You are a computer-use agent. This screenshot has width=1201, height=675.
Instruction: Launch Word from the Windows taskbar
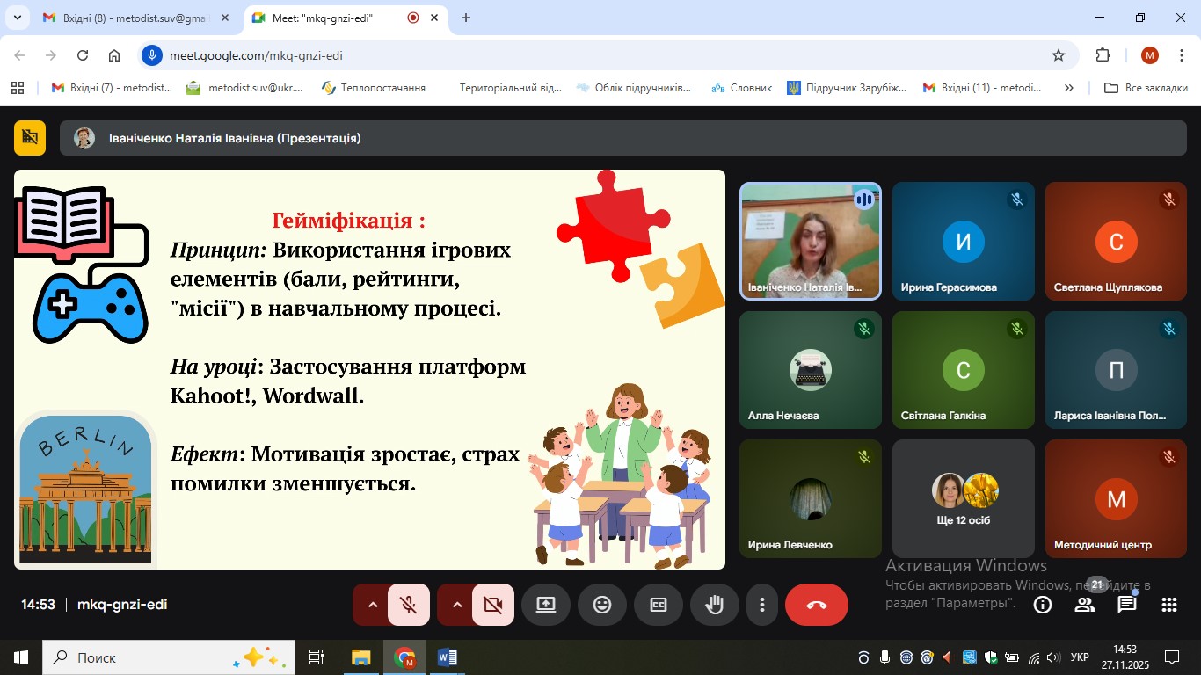447,657
